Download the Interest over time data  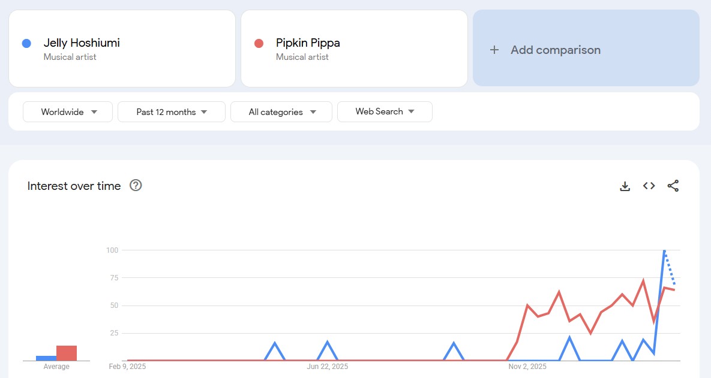tap(625, 186)
